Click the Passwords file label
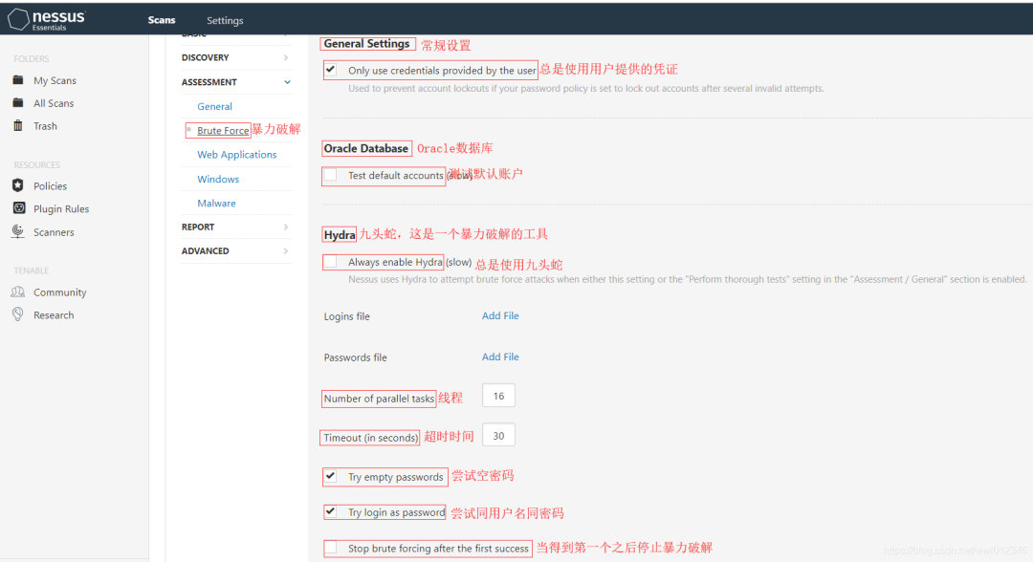The image size is (1033, 562). coord(355,357)
